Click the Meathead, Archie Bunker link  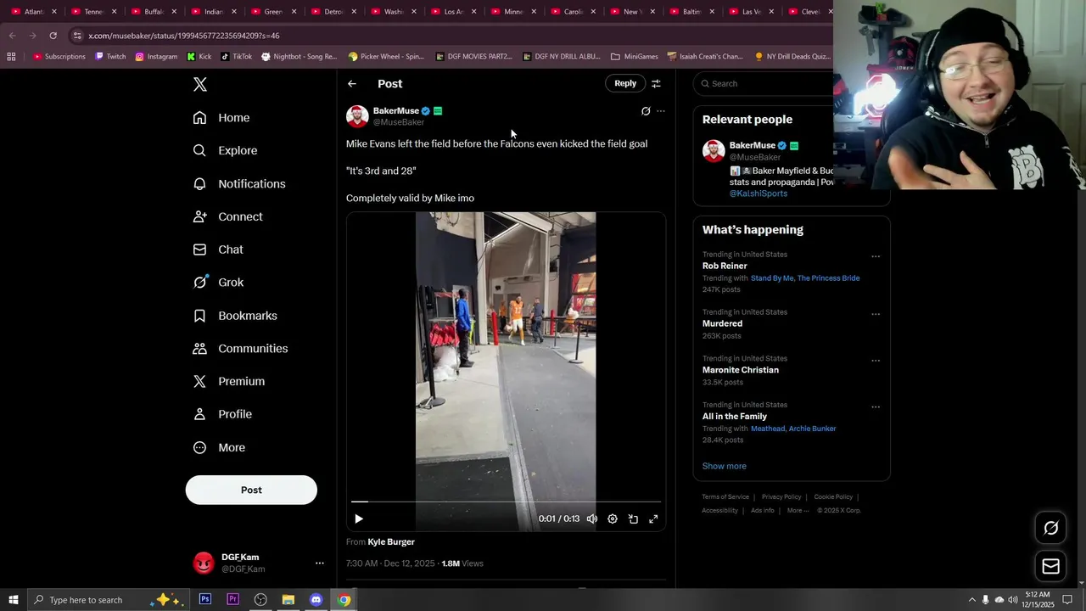793,429
